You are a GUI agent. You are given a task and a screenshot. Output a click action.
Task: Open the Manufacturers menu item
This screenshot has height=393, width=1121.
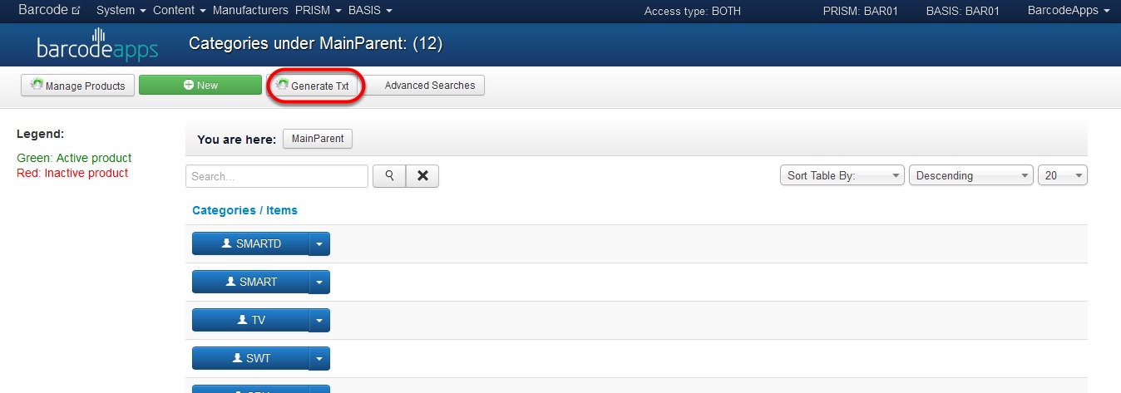[x=250, y=11]
